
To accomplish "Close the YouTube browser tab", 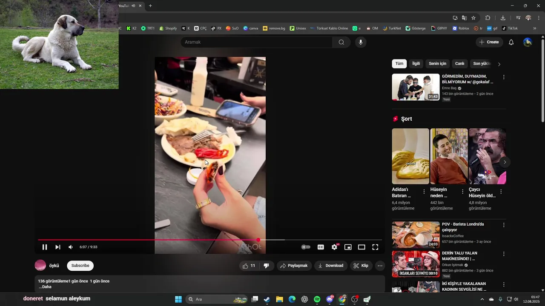I will point(140,6).
